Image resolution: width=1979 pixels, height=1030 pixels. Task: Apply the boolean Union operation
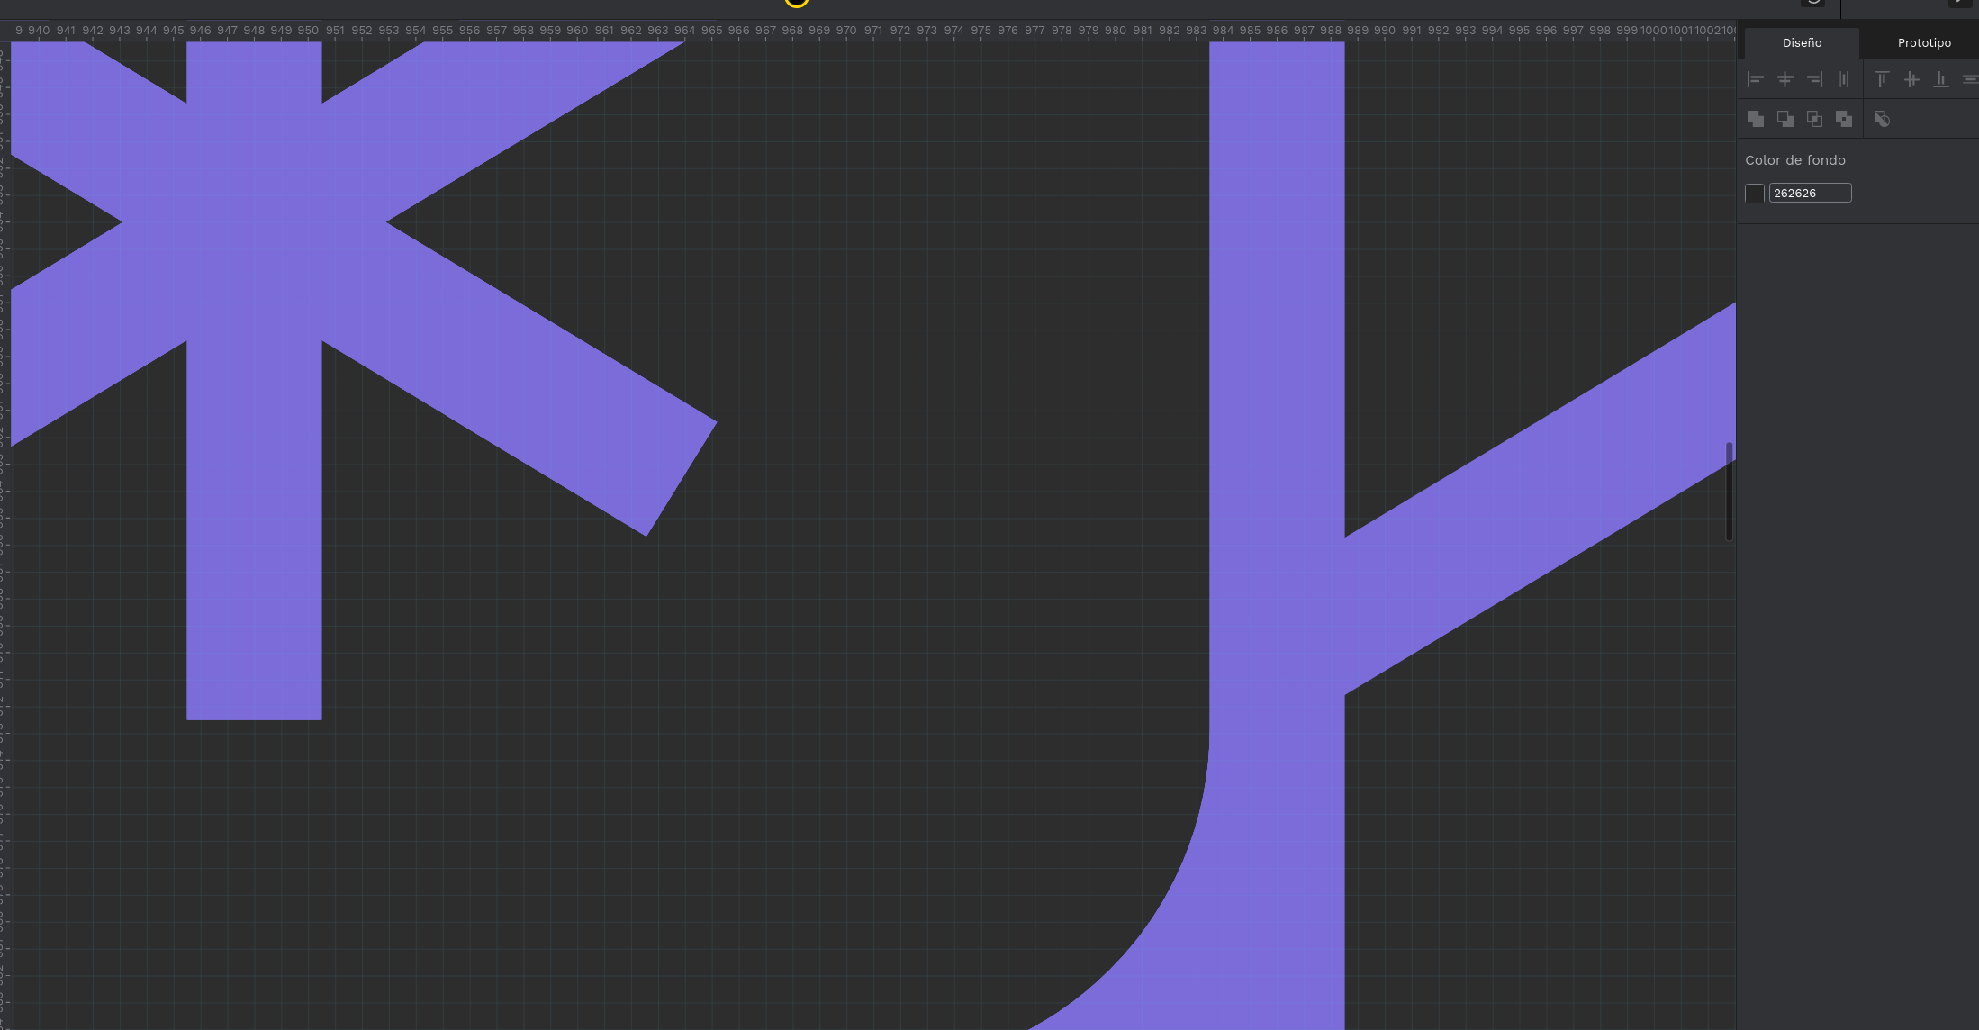tap(1756, 118)
